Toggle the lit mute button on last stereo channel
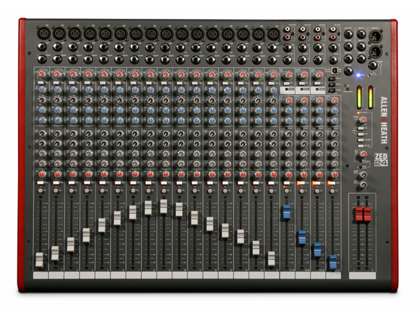419x319 pixels. 331,183
